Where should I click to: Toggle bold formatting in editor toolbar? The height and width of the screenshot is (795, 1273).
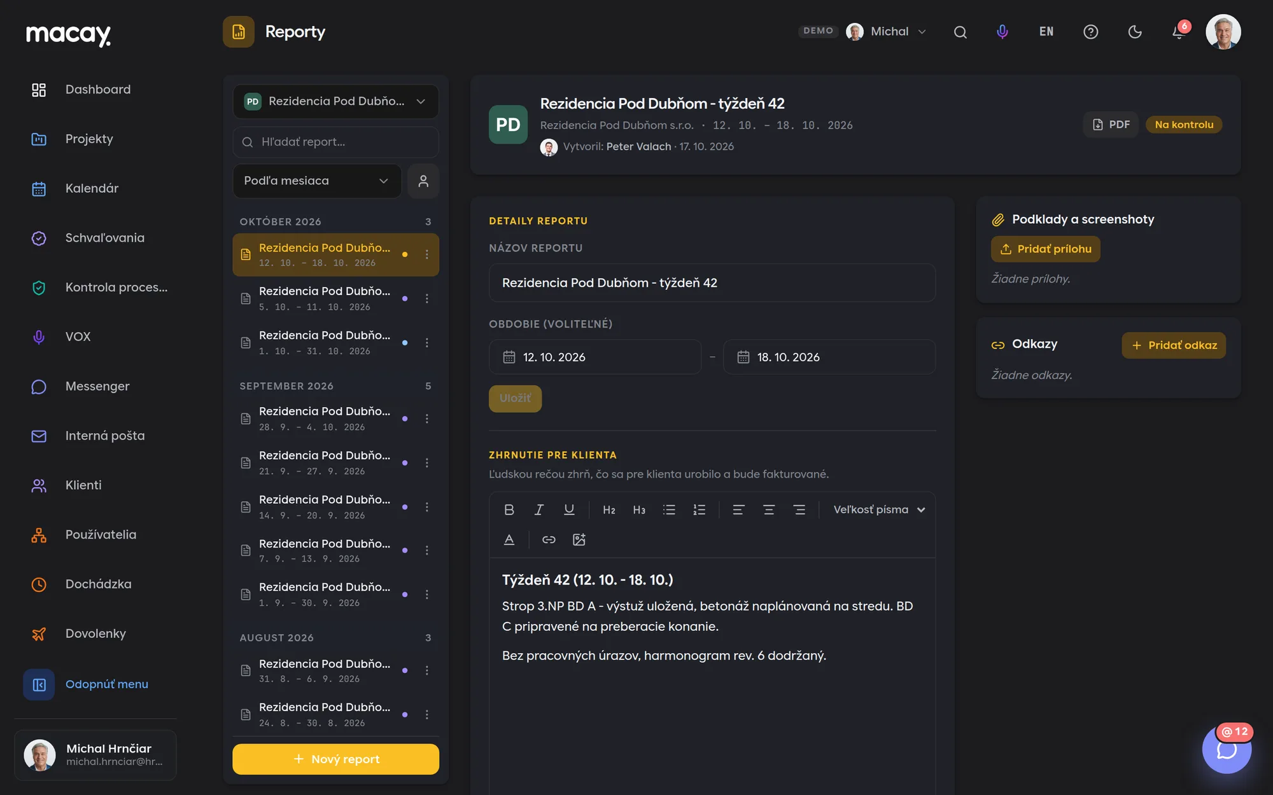click(509, 509)
